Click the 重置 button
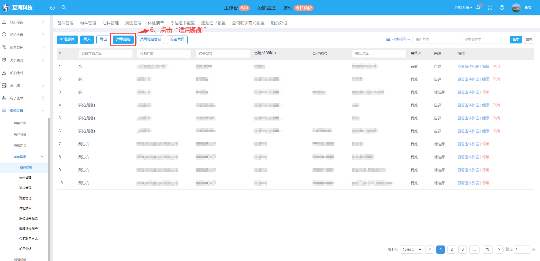This screenshot has height=261, width=540. (x=529, y=40)
